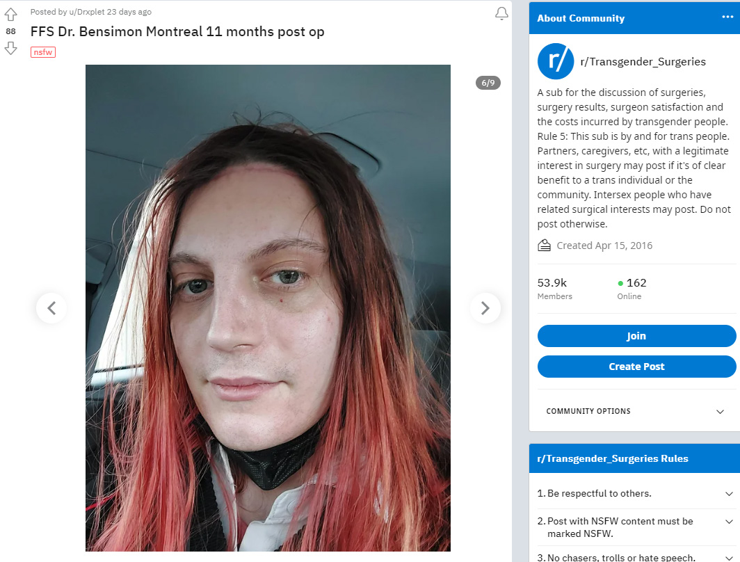Open the u/Drxplet user profile link
This screenshot has width=740, height=562.
[x=87, y=12]
